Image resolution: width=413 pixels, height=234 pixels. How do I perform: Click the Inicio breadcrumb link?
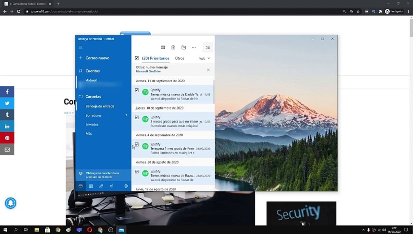point(67,113)
